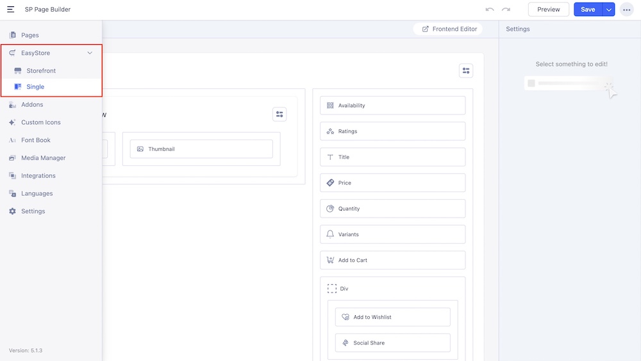Click the Add to Cart addon icon

(x=330, y=260)
